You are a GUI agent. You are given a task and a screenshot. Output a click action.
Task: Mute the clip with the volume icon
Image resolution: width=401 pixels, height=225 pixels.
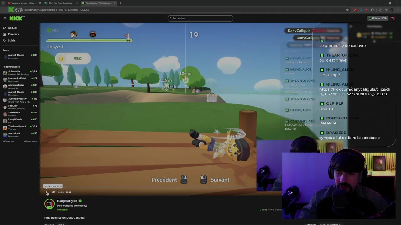point(54,192)
